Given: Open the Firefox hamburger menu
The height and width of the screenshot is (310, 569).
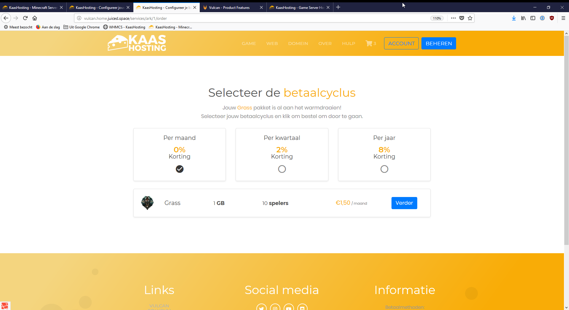Looking at the screenshot, I should (563, 18).
